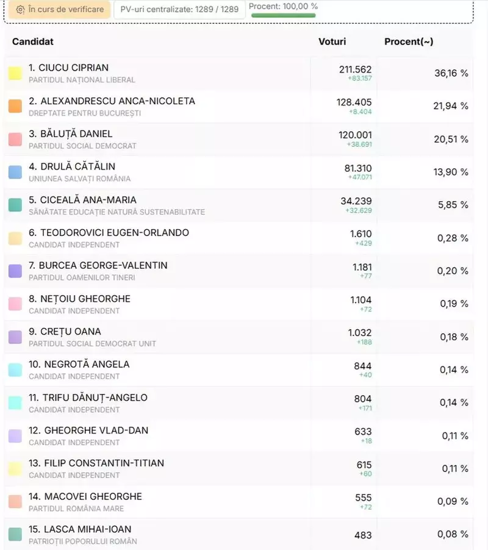The image size is (488, 550).
Task: Select the green swatch for Cicealã Ana-Maria
Action: [x=15, y=205]
